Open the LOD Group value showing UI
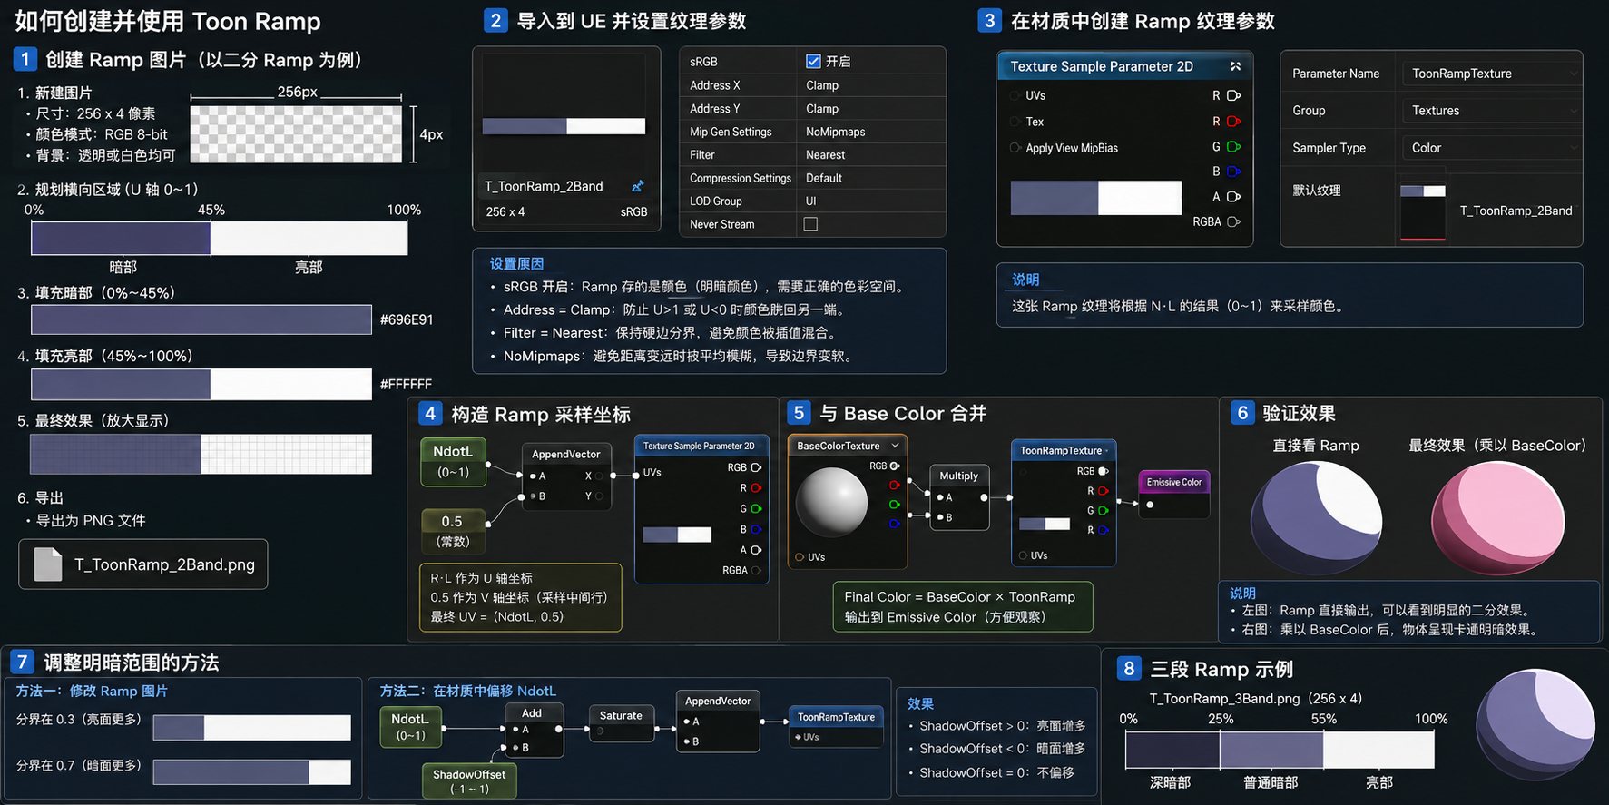 click(870, 201)
